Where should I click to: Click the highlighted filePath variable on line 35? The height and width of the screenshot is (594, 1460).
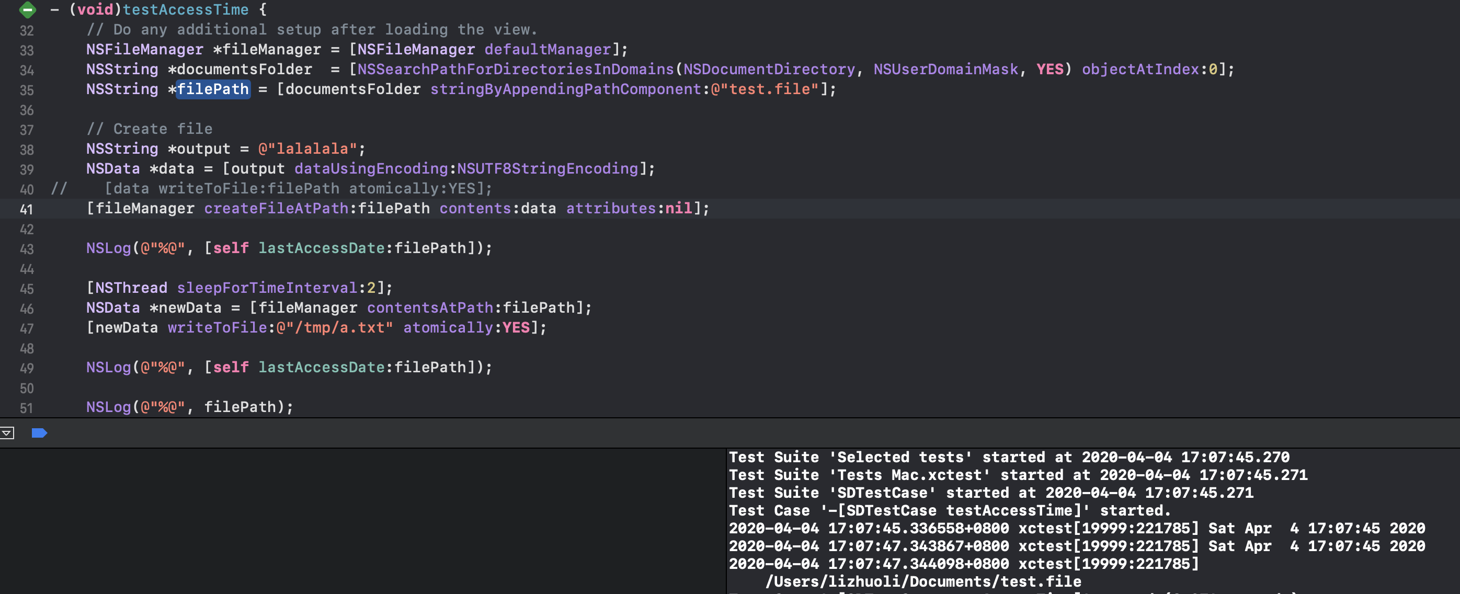click(212, 89)
